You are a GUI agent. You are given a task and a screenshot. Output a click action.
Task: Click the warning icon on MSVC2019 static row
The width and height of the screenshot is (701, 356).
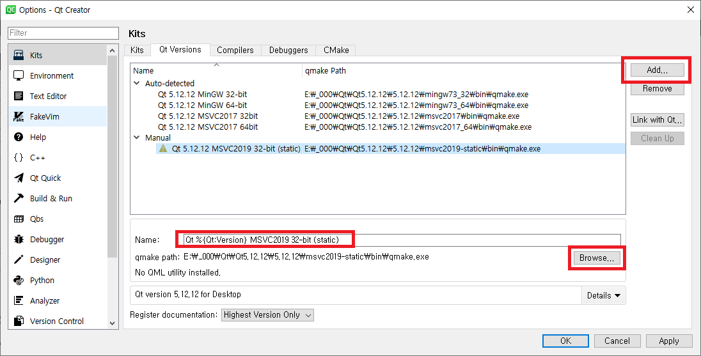coord(163,149)
